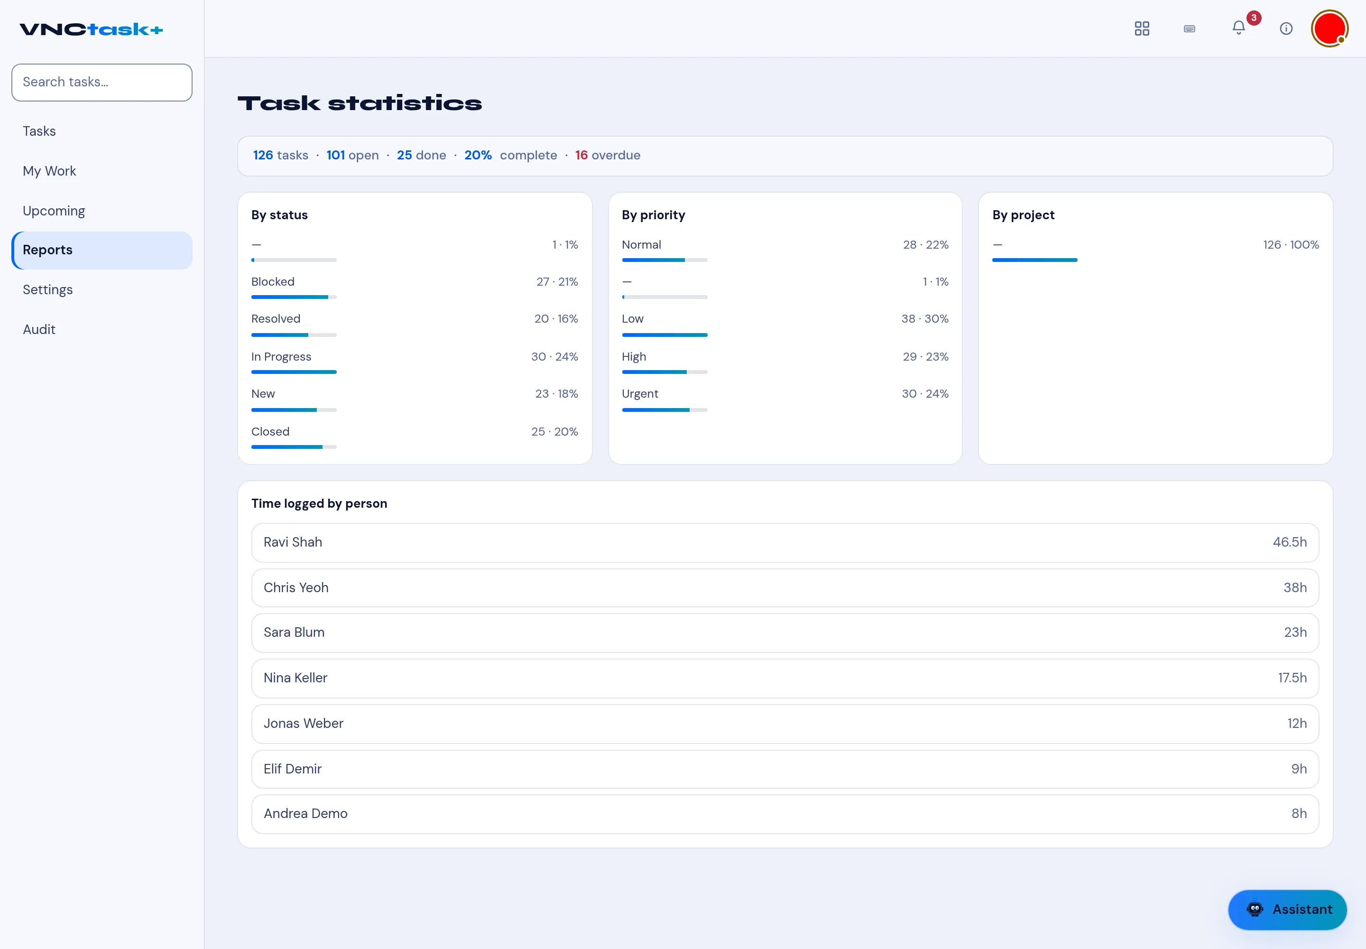This screenshot has height=949, width=1366.
Task: Click the New status label
Action: 263,394
